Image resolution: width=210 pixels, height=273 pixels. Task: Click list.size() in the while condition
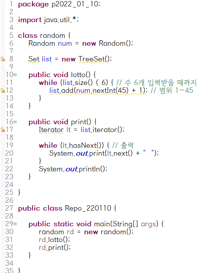(x=78, y=83)
